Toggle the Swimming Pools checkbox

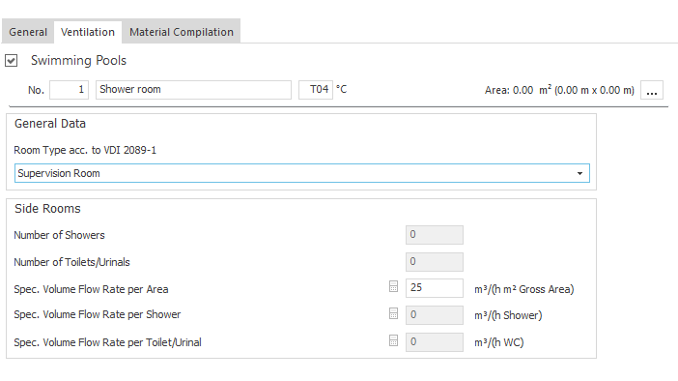[12, 61]
